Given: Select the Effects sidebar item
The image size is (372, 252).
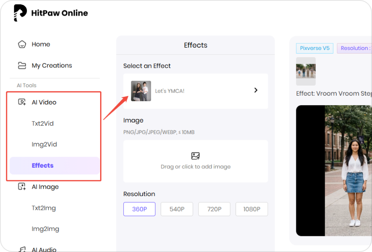Looking at the screenshot, I should click(x=43, y=165).
